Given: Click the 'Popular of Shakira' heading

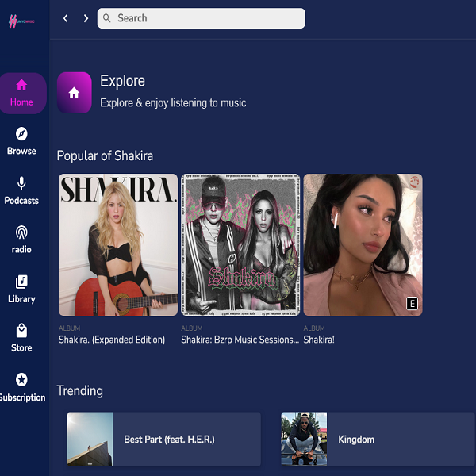Looking at the screenshot, I should (105, 155).
